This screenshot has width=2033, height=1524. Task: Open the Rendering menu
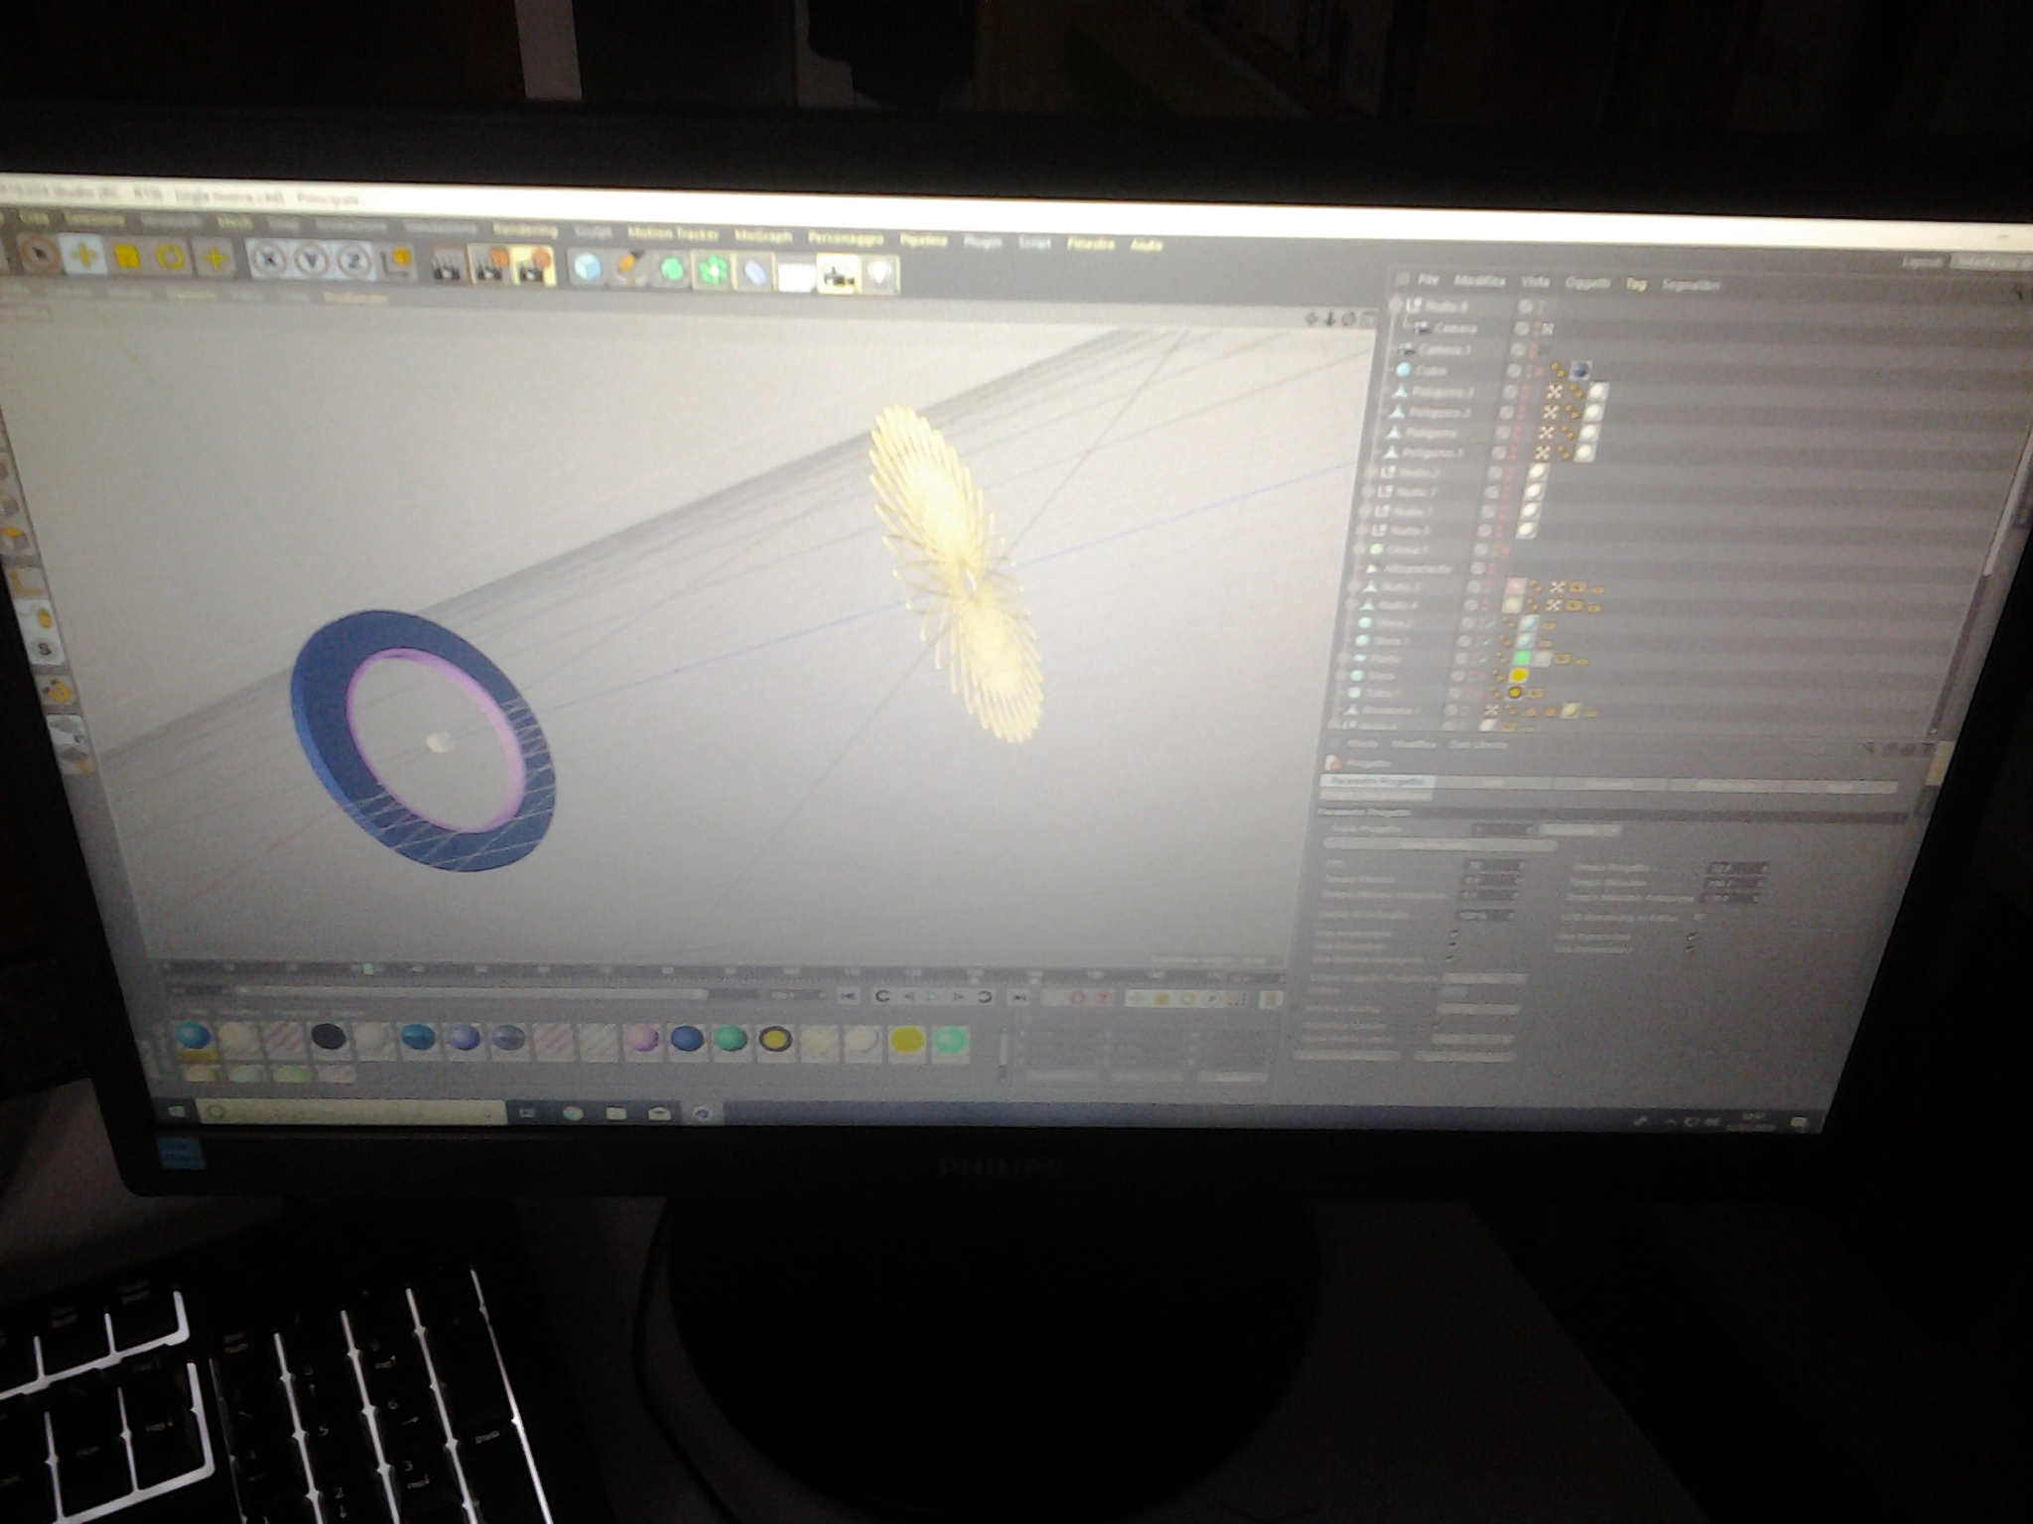[x=525, y=230]
